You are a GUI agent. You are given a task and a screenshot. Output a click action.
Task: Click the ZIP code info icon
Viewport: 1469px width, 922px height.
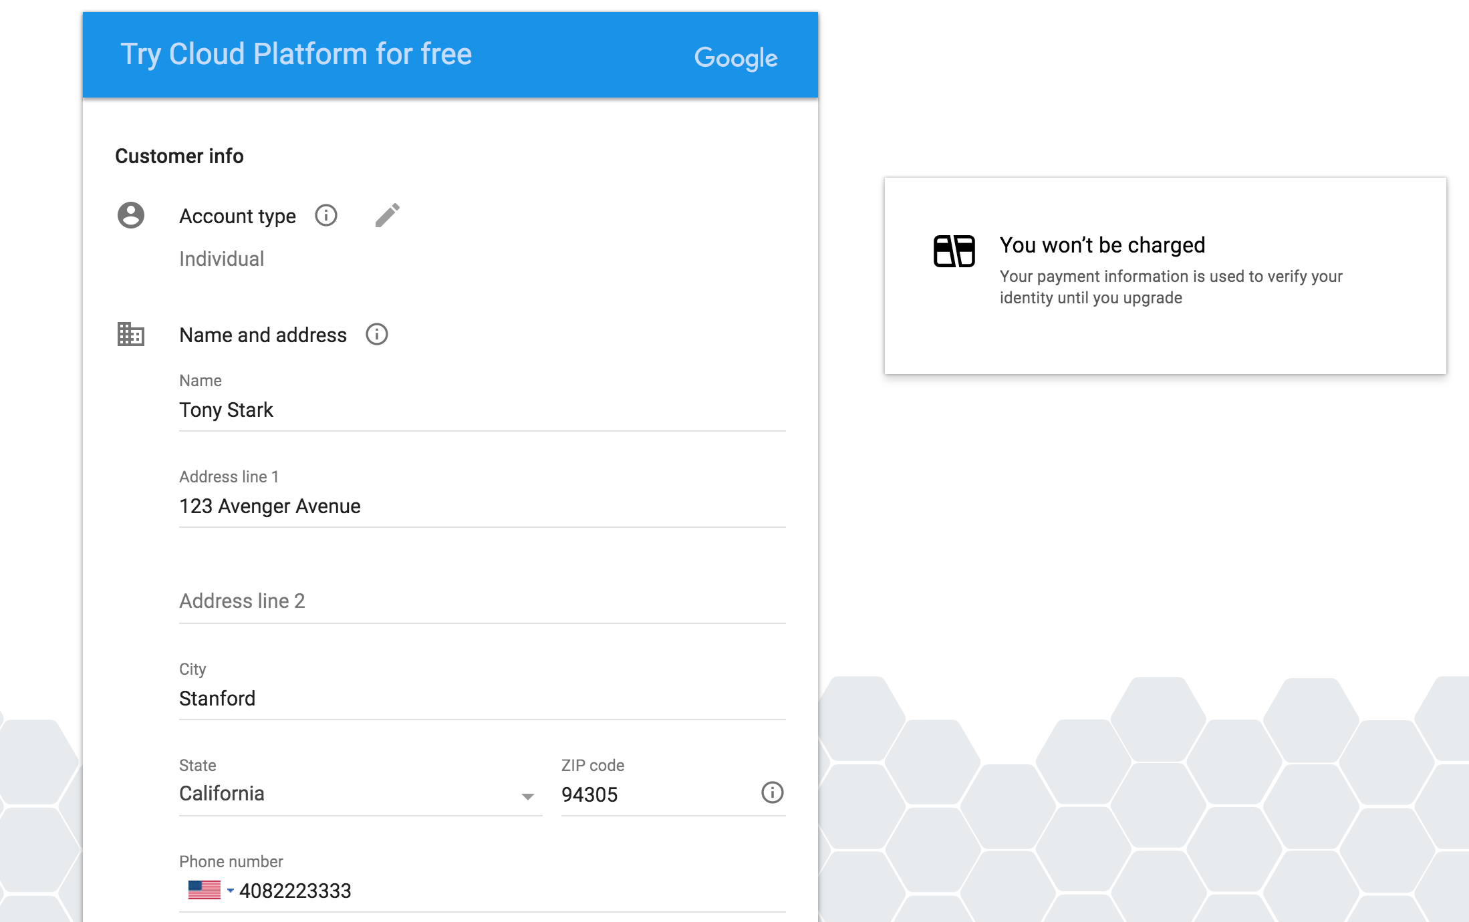click(x=772, y=792)
